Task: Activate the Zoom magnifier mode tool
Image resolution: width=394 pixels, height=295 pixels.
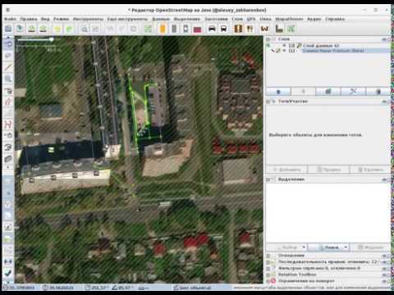Action: 8,79
